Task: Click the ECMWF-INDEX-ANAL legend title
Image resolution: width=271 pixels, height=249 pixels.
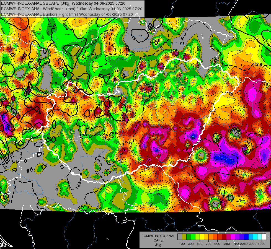Action: [158, 236]
